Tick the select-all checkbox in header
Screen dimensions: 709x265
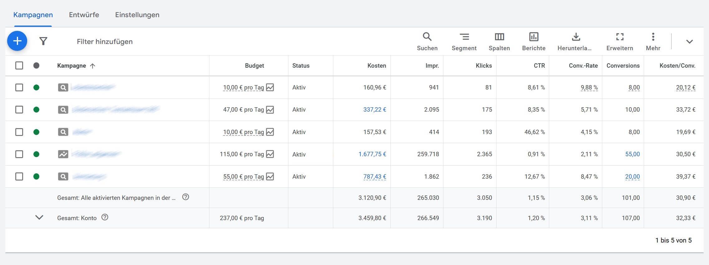click(x=19, y=65)
